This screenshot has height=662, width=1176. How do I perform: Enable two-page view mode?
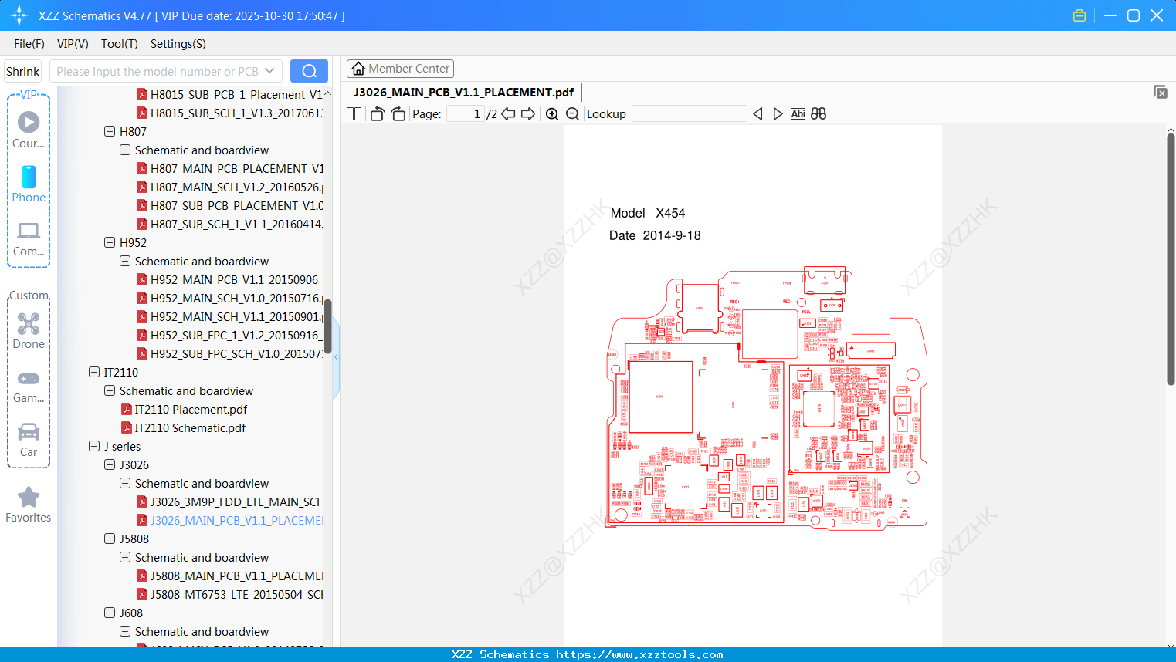(x=354, y=113)
